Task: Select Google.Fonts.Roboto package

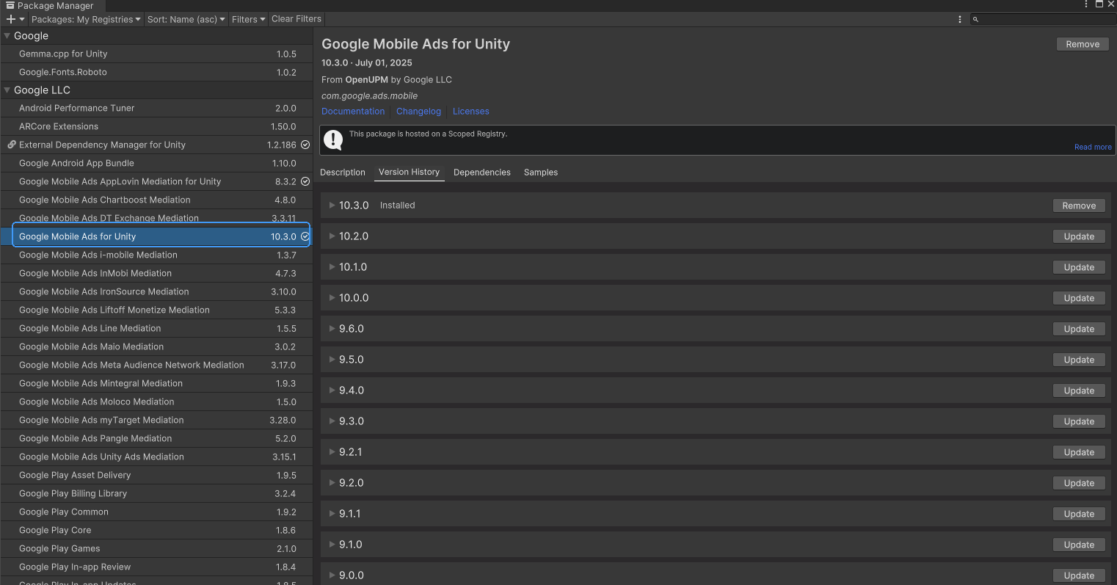Action: [156, 72]
